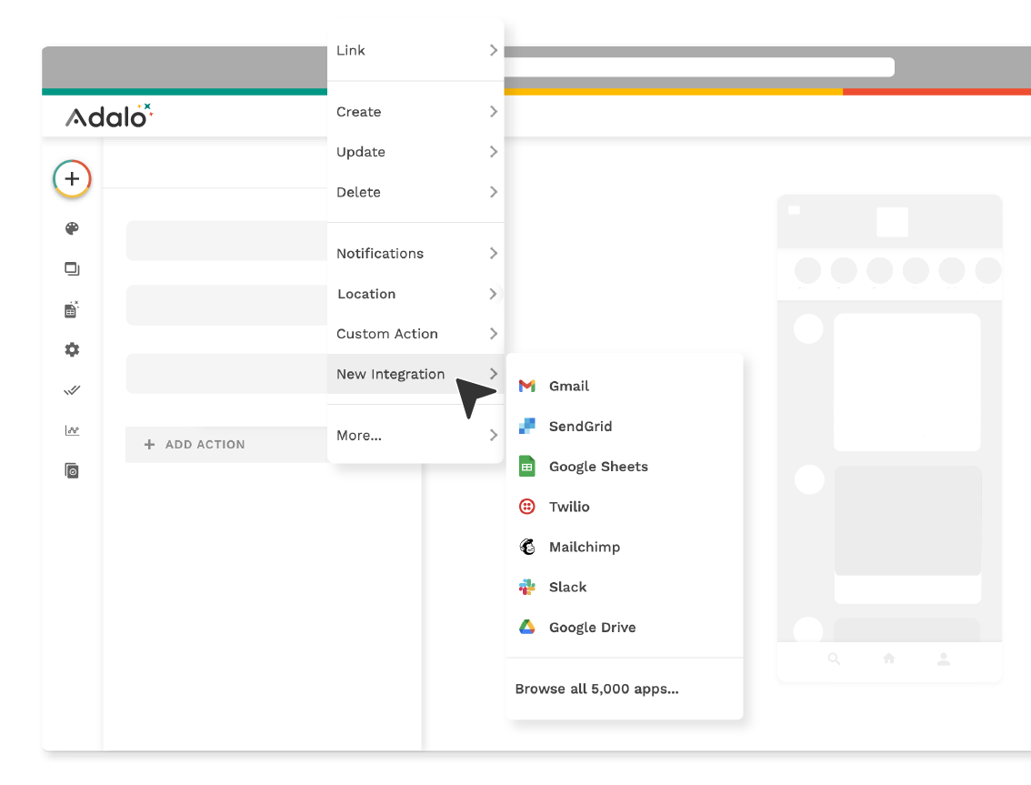
Task: Open the branding palette icon in sidebar
Action: (x=72, y=228)
